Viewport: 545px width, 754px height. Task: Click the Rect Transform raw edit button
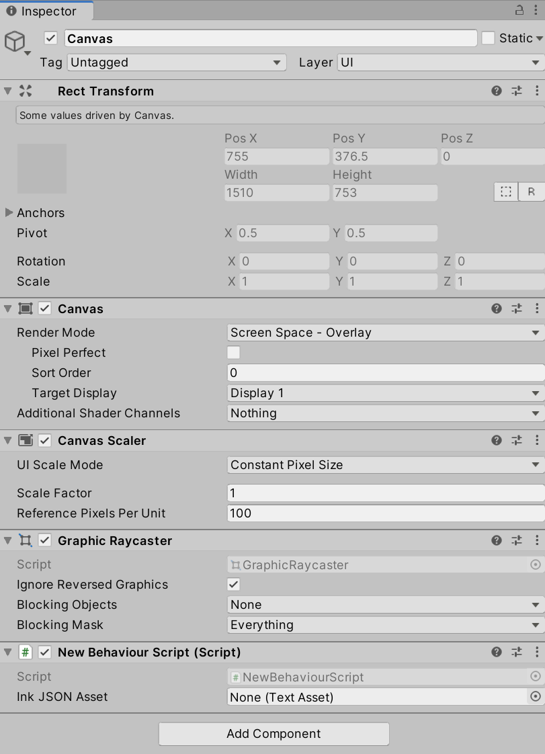click(532, 192)
